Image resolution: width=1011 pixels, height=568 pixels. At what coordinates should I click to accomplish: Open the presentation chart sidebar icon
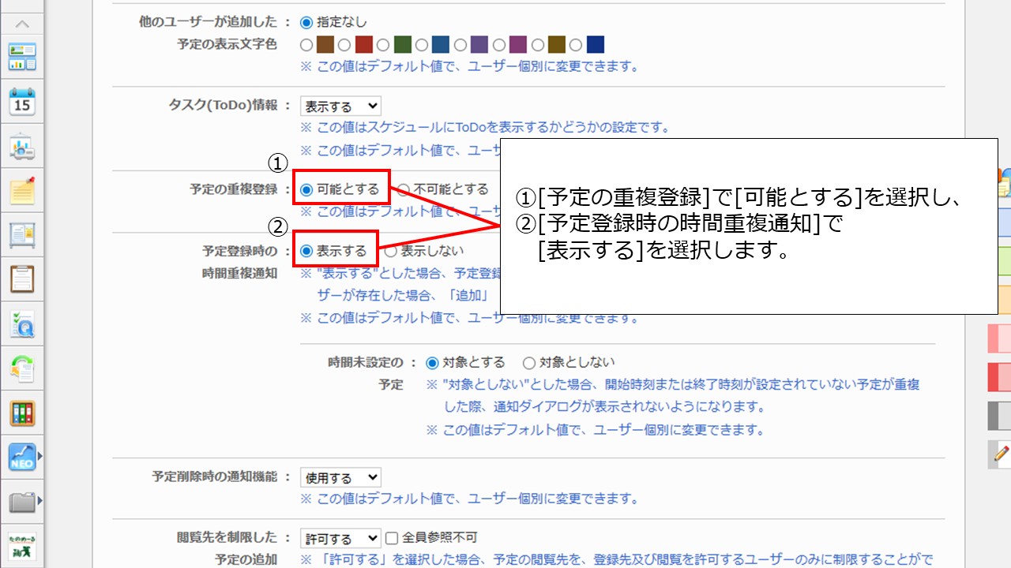23,147
